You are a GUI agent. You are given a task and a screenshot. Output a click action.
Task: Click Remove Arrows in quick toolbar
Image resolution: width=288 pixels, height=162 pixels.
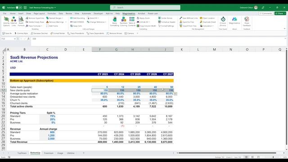pos(114,33)
